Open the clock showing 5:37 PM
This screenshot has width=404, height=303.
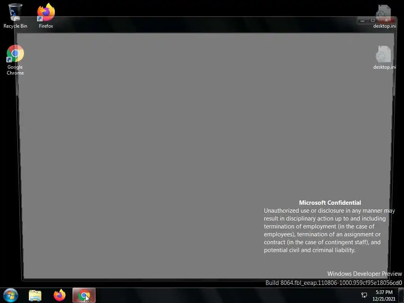click(x=384, y=296)
